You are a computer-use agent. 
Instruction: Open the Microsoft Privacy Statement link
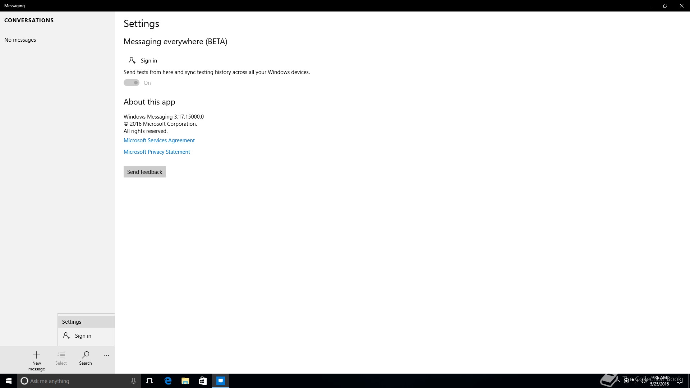tap(157, 152)
